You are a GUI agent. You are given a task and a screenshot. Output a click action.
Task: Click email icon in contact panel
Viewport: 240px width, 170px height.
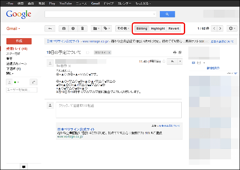click(x=199, y=63)
